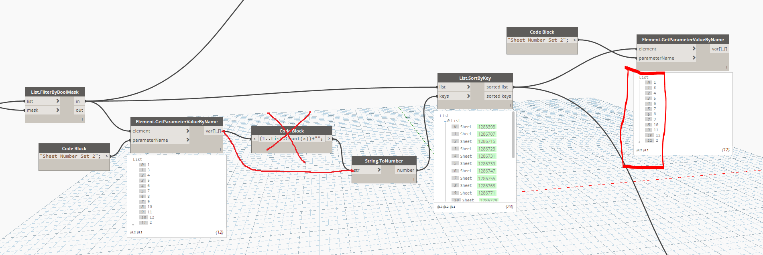
Task: Select the lower-left Element.GetParameterValueByName node title
Action: coord(177,122)
